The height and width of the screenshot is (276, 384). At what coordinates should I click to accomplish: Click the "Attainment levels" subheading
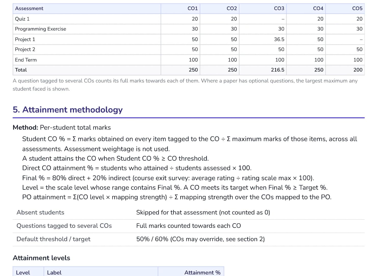point(41,258)
